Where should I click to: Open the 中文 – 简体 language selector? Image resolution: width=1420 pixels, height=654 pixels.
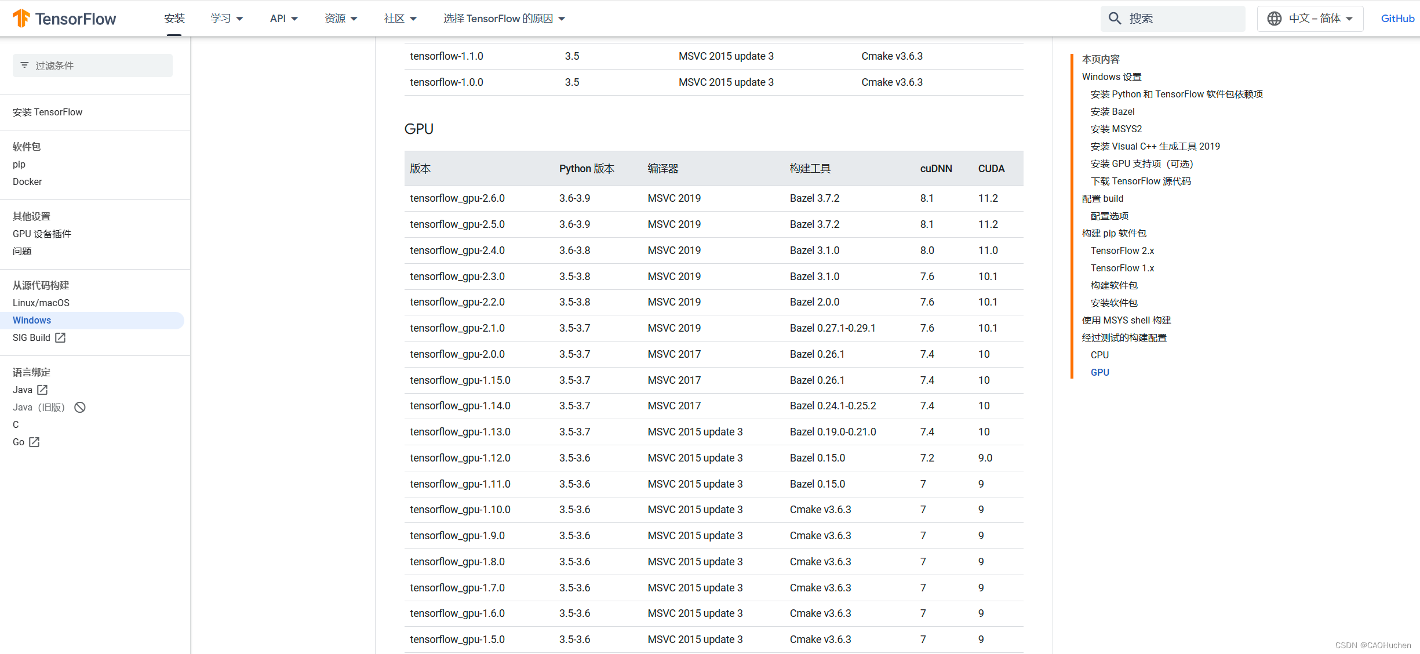(1310, 19)
